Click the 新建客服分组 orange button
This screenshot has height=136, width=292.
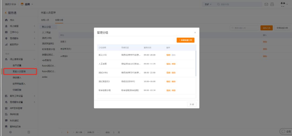(185, 40)
